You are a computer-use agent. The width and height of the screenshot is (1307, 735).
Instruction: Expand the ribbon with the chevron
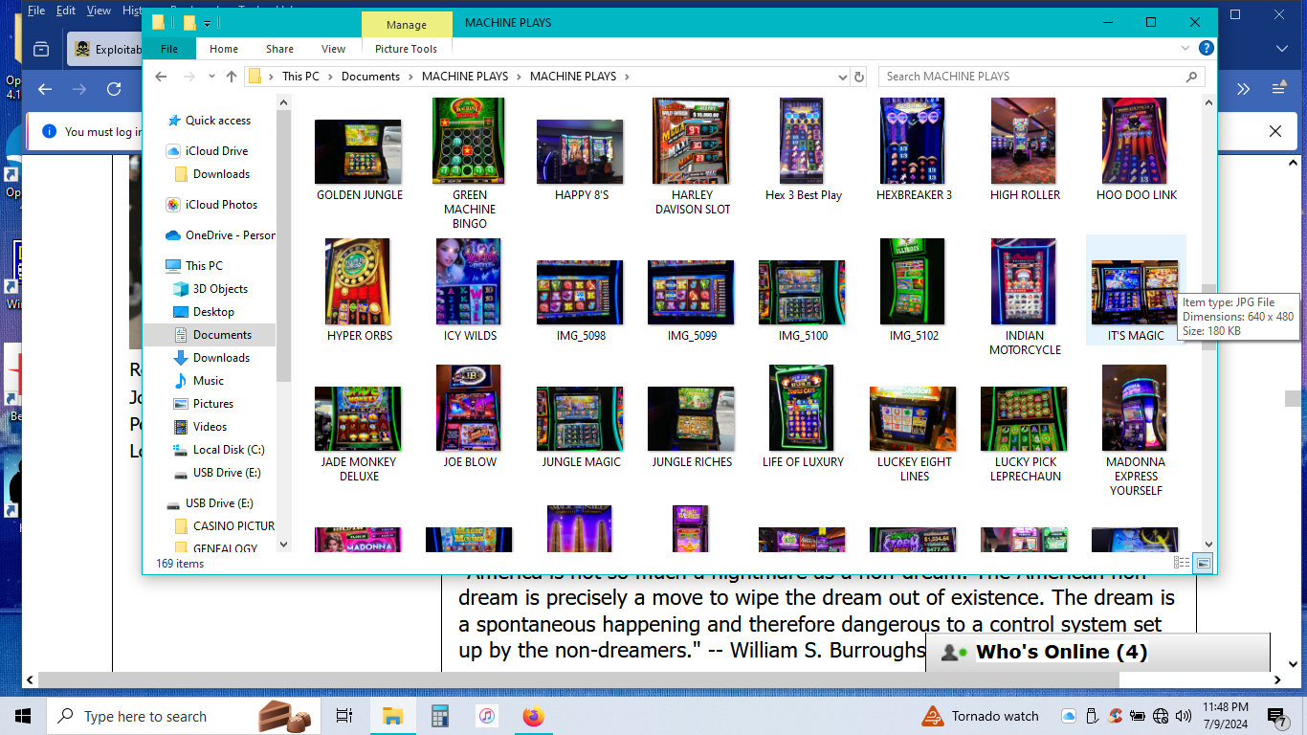1187,48
